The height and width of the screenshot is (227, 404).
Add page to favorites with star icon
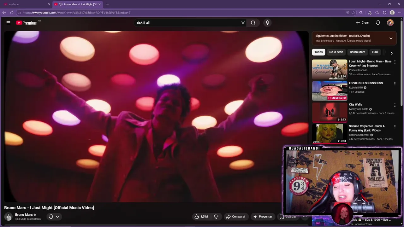tap(353, 13)
